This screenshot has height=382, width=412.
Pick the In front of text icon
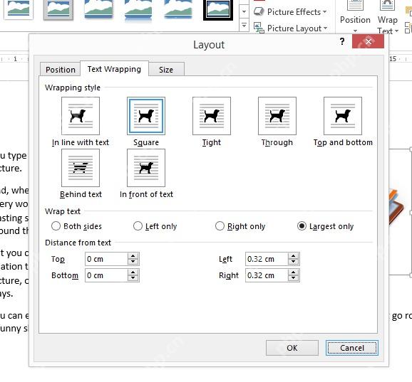[146, 168]
